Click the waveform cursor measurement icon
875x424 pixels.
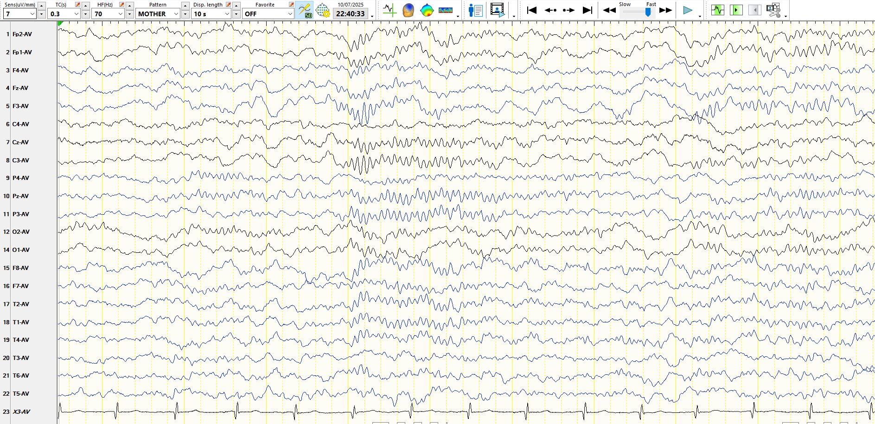390,10
